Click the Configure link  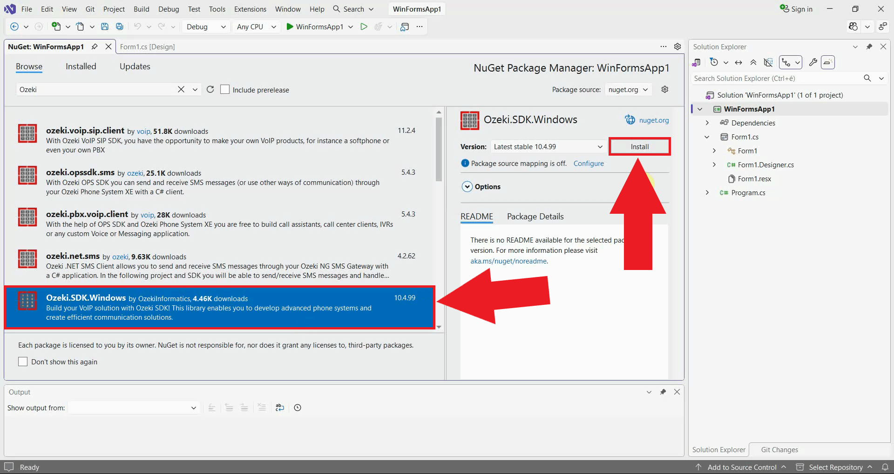tap(589, 163)
